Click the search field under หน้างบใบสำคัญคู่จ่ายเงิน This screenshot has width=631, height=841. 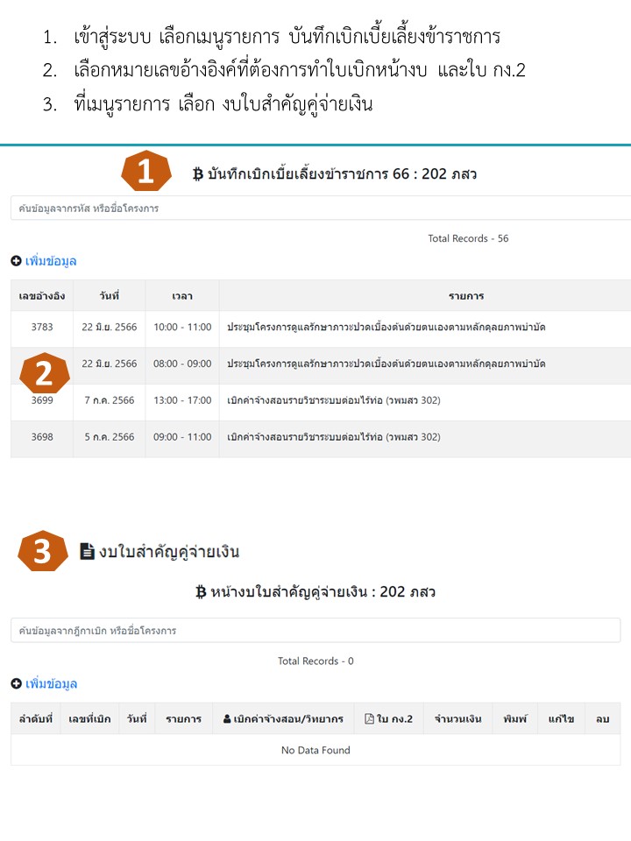click(315, 630)
